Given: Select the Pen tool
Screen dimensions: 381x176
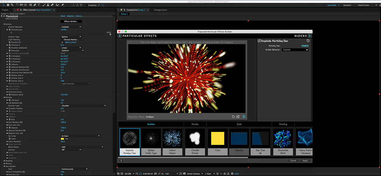Looking at the screenshot, I should pyautogui.click(x=35, y=5).
